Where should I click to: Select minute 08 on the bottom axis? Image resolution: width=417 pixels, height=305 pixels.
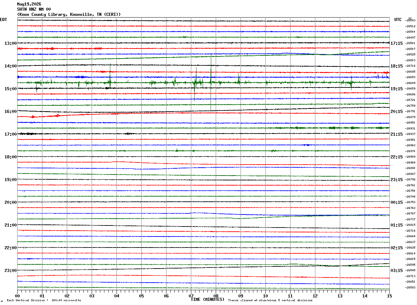pos(216,296)
